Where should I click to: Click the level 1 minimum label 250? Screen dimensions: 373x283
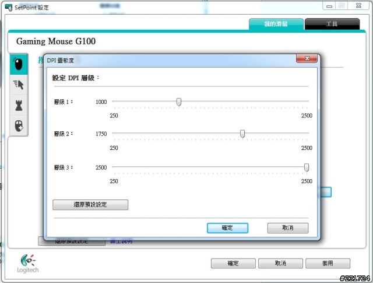(114, 116)
